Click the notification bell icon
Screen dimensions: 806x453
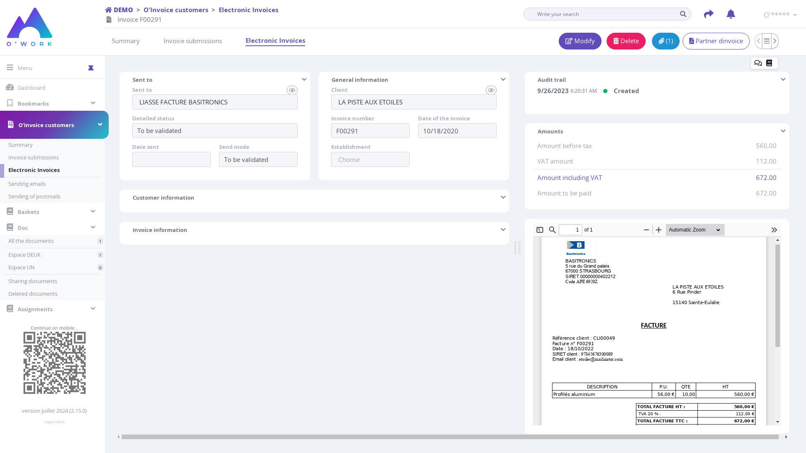coord(730,14)
